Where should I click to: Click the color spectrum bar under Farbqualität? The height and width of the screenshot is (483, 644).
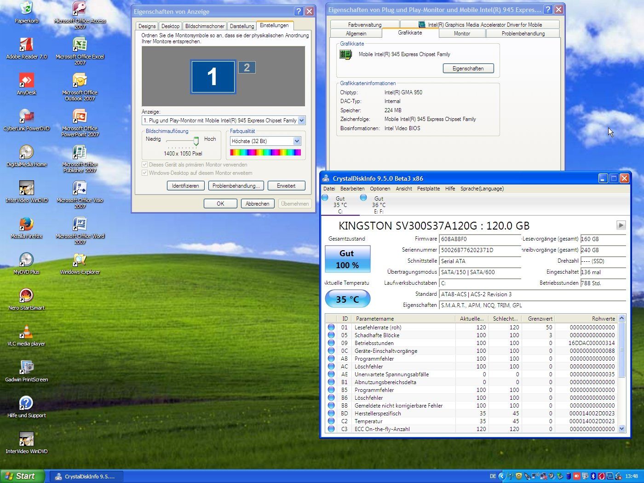coord(265,152)
